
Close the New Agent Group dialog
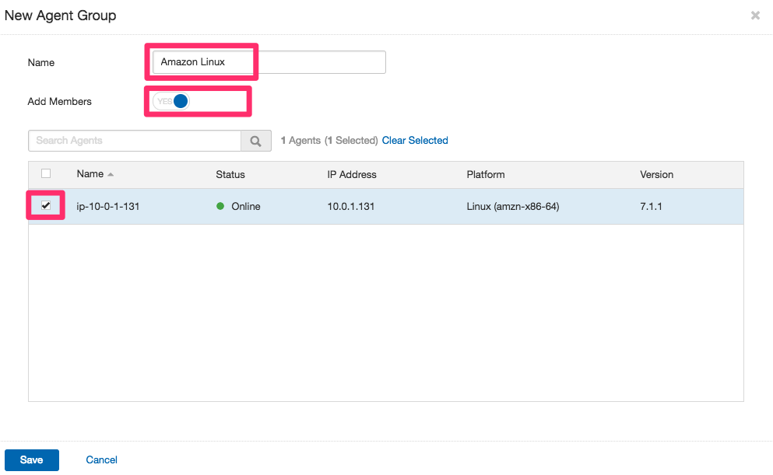(x=755, y=15)
